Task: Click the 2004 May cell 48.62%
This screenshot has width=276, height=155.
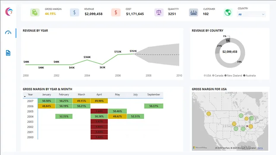Action: pyautogui.click(x=117, y=116)
